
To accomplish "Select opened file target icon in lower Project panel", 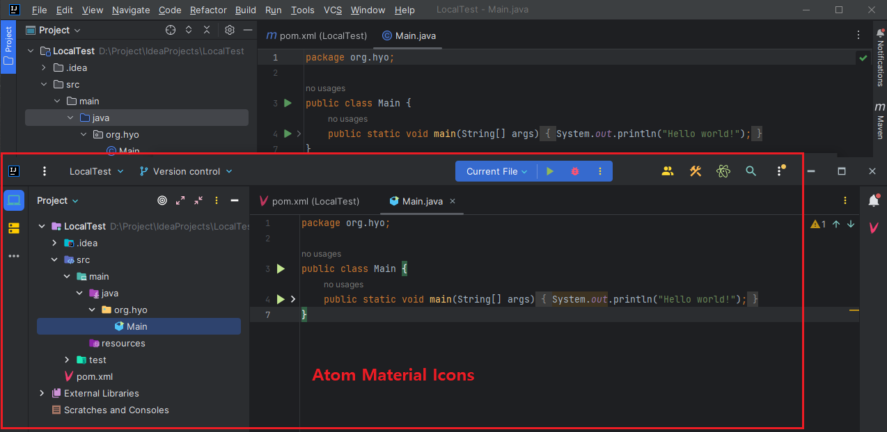I will 162,200.
